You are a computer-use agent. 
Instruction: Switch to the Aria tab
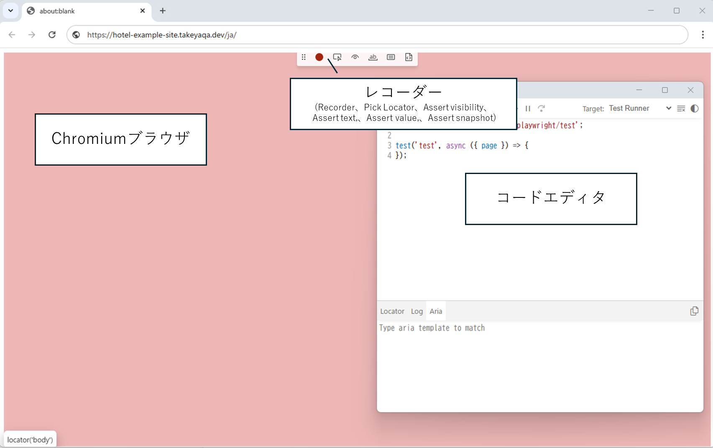[x=436, y=311]
